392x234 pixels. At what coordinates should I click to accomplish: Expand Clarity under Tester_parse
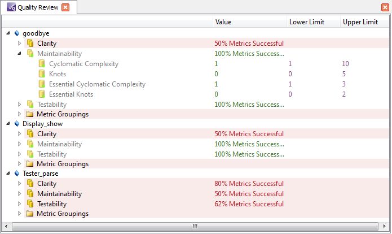pyautogui.click(x=20, y=184)
